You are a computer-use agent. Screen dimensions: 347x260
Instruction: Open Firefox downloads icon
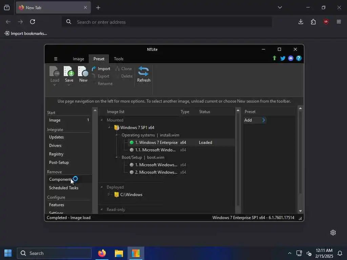(x=301, y=22)
